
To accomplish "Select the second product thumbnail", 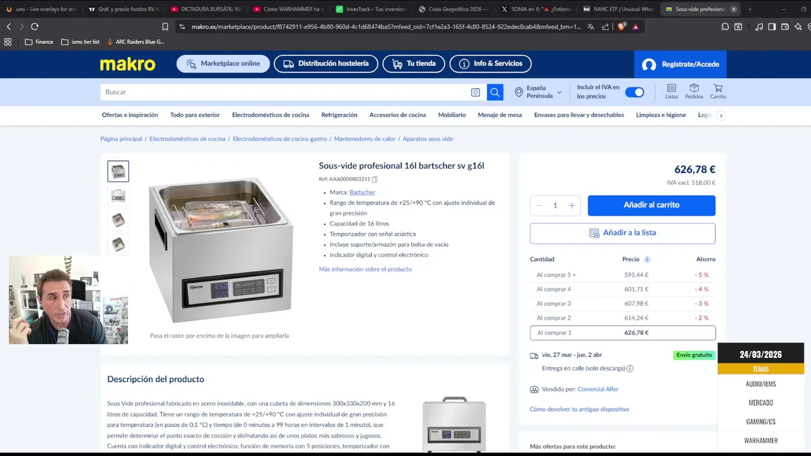I will point(118,196).
